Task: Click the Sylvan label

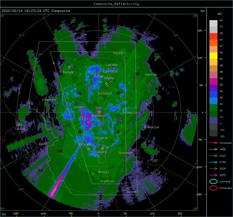Action: tap(99, 76)
